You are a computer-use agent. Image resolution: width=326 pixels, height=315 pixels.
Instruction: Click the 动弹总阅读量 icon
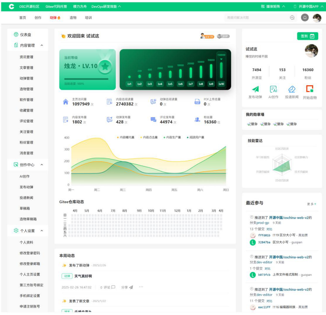[153, 102]
